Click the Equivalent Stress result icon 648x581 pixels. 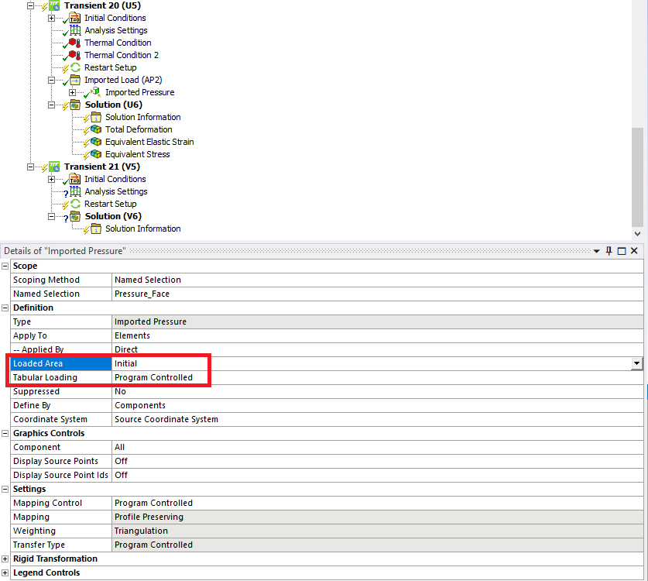click(96, 154)
